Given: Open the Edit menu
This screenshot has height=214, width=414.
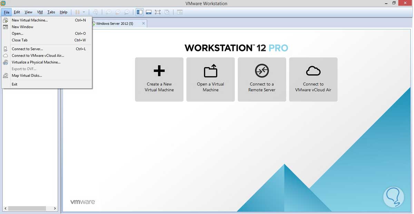Looking at the screenshot, I should [17, 12].
